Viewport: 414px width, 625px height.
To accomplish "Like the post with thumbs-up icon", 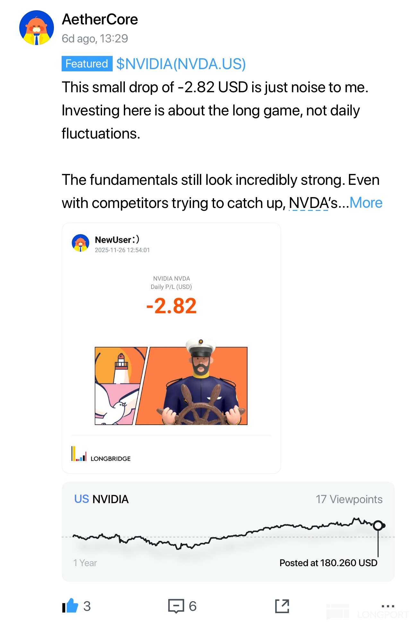I will [x=71, y=606].
